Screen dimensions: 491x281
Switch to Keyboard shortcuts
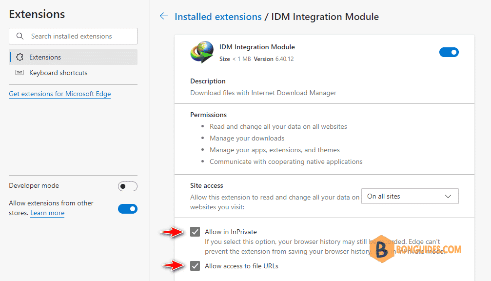tap(58, 73)
